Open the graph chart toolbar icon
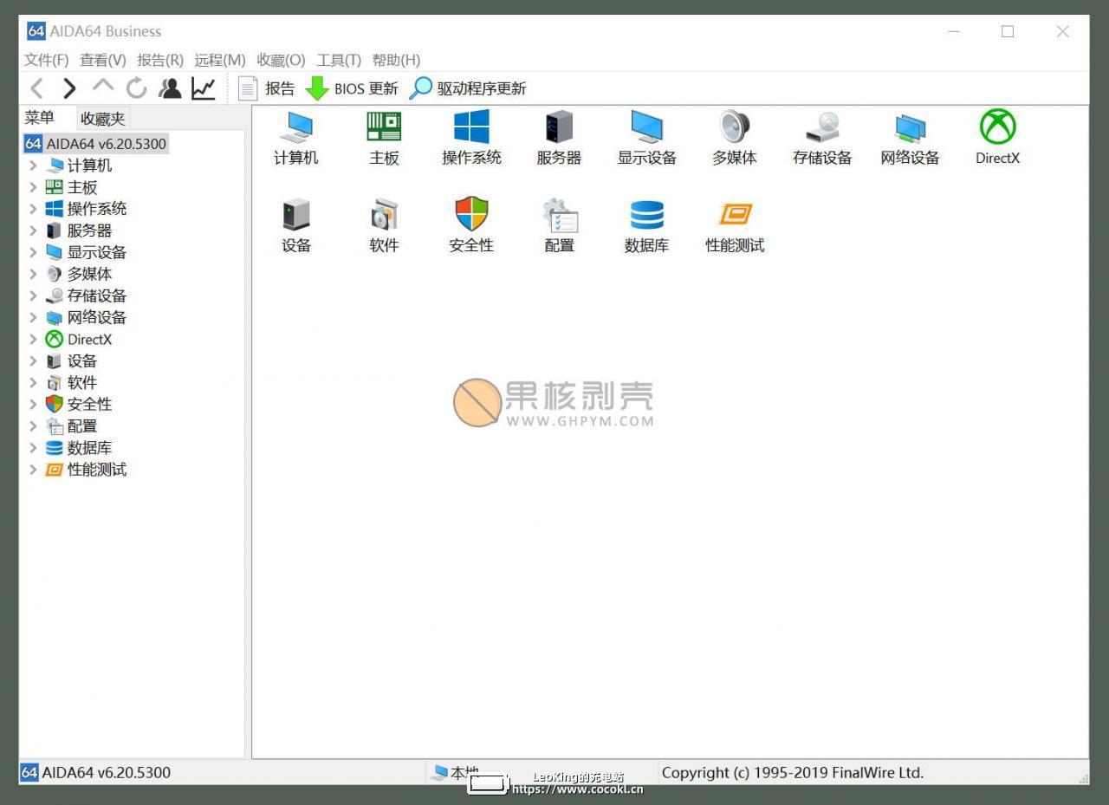This screenshot has height=805, width=1109. click(x=204, y=88)
